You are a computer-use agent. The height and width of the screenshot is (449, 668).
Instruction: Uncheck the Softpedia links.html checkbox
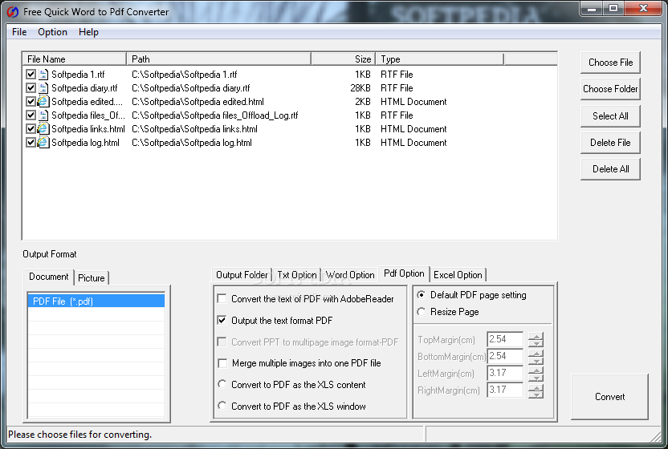(31, 129)
